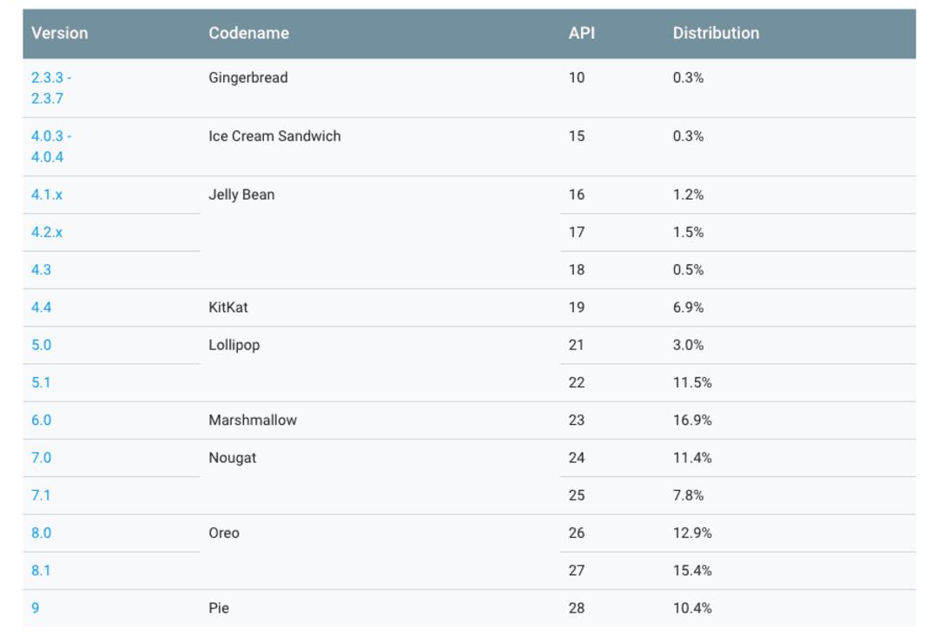The height and width of the screenshot is (636, 938).
Task: Click the Codename column header
Action: 249,34
